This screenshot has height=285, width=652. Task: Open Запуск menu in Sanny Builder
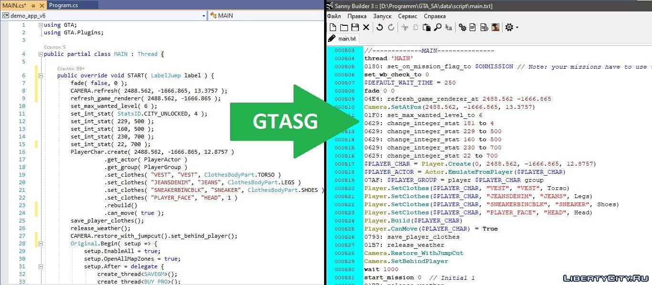click(x=382, y=16)
